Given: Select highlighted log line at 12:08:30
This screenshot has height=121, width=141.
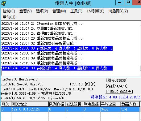Looking at the screenshot, I should point(57,48).
